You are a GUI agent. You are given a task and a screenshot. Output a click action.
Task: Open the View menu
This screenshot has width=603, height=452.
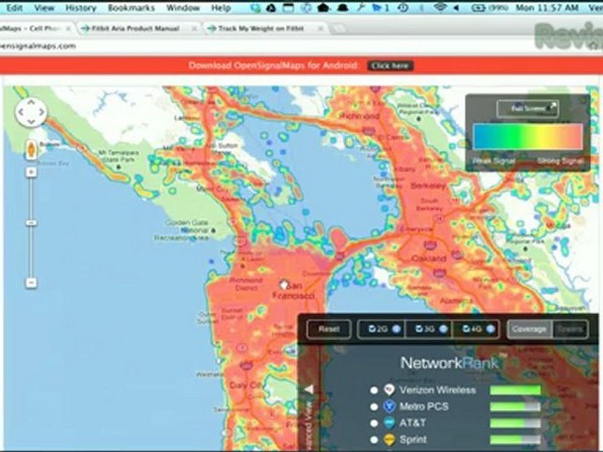click(x=44, y=8)
